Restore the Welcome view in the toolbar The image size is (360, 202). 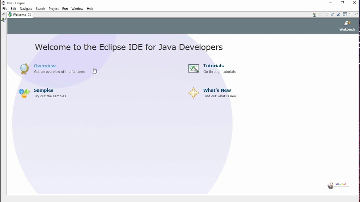[356, 14]
